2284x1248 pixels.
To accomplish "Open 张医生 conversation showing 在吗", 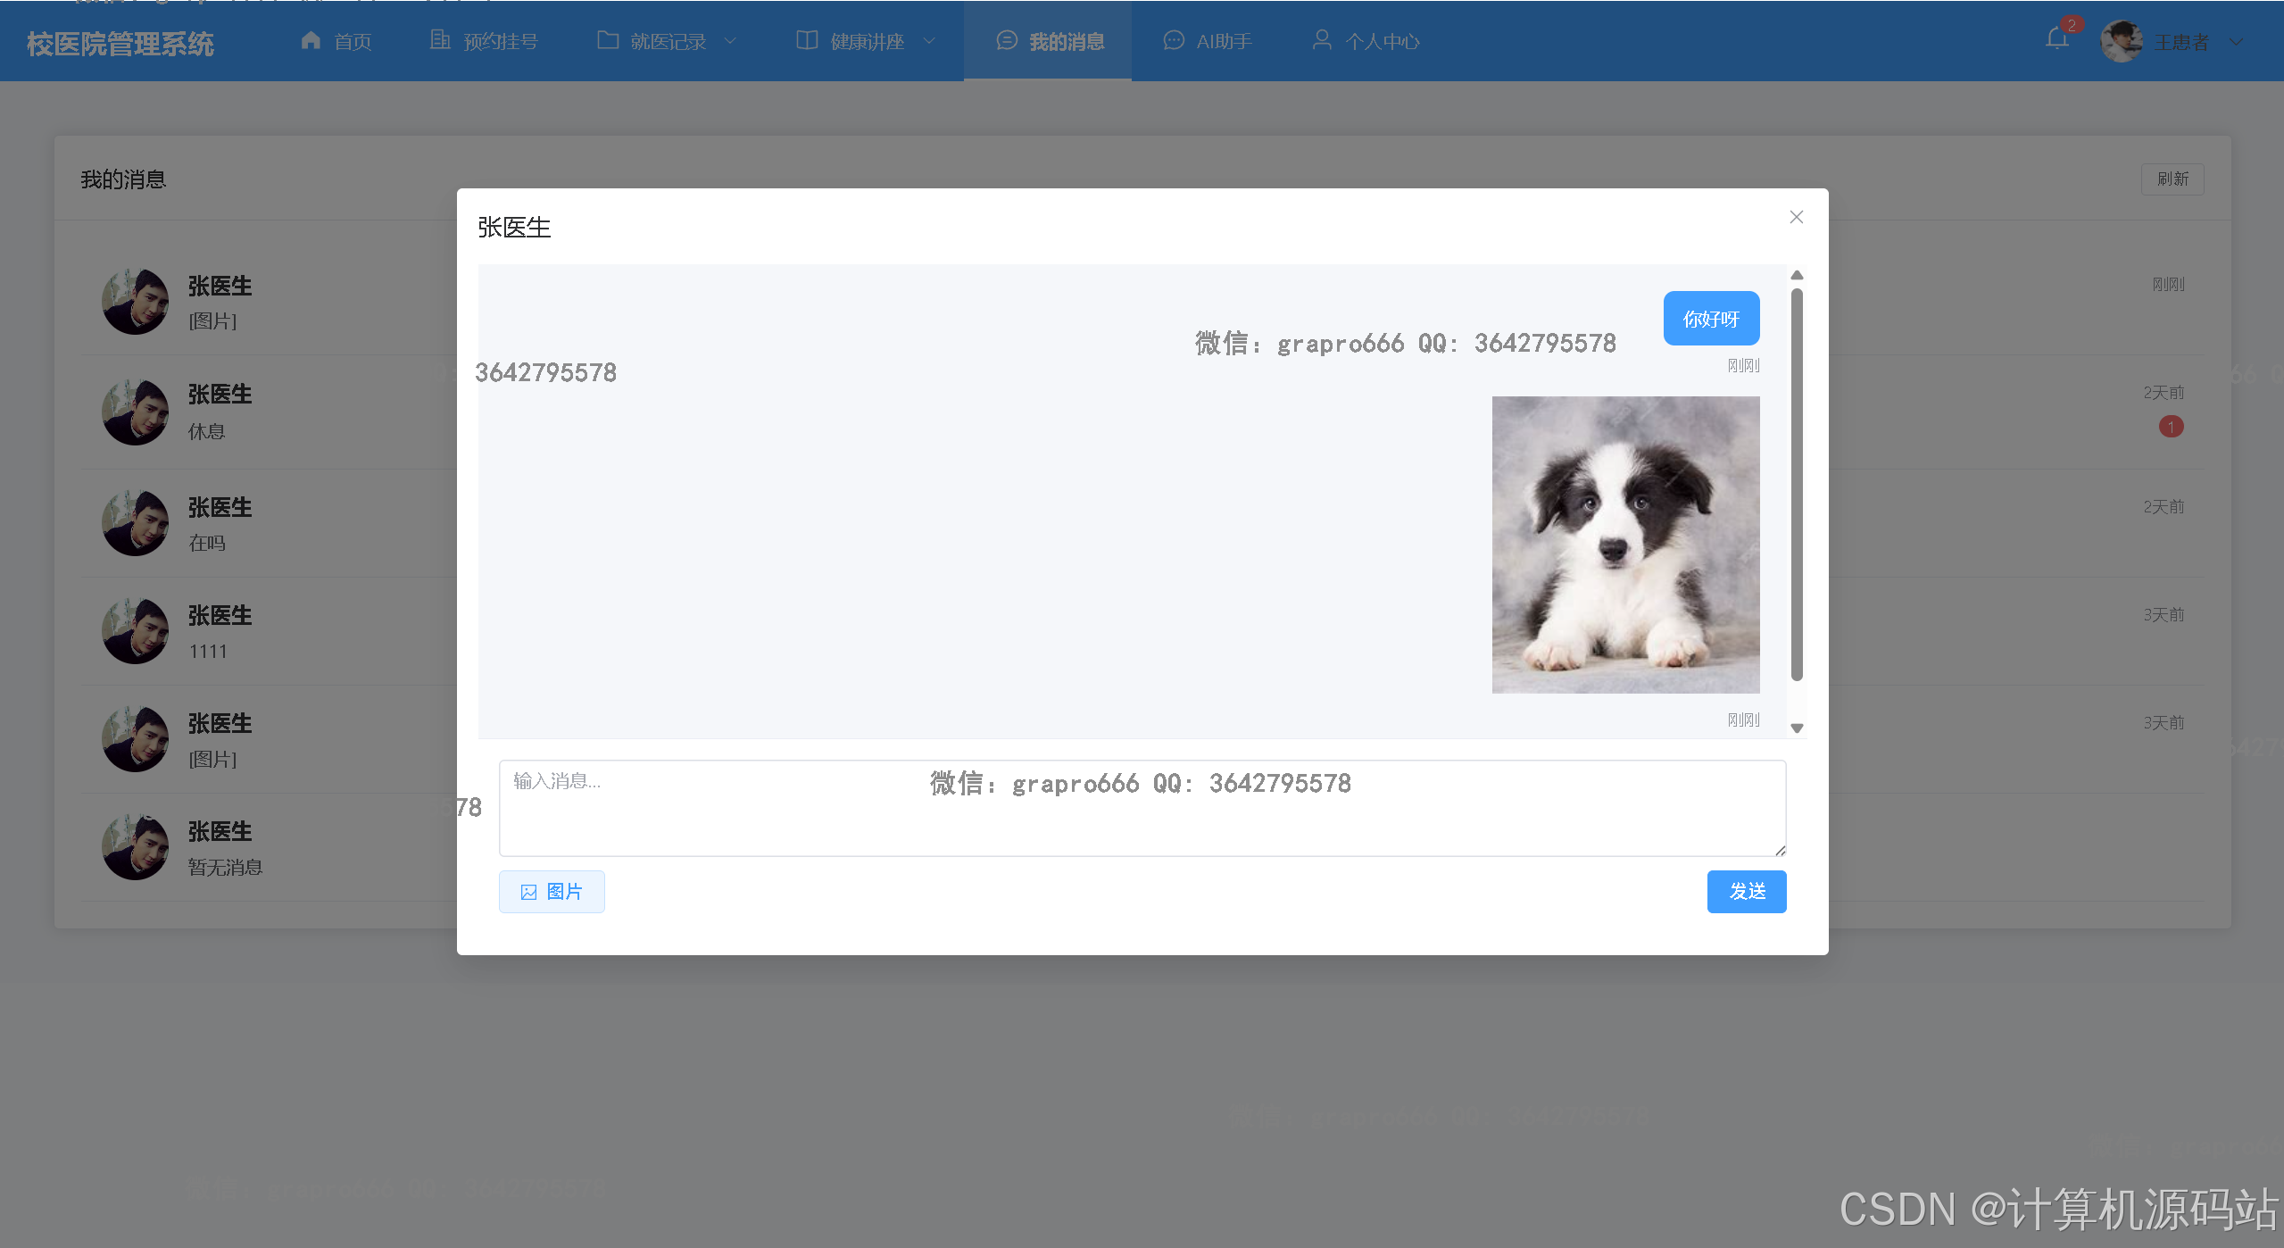I will click(x=1142, y=523).
